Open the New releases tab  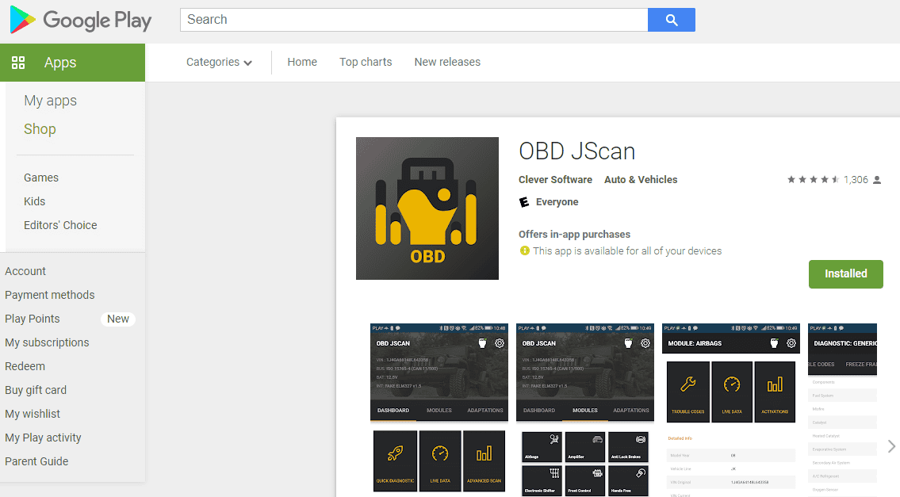pos(447,62)
